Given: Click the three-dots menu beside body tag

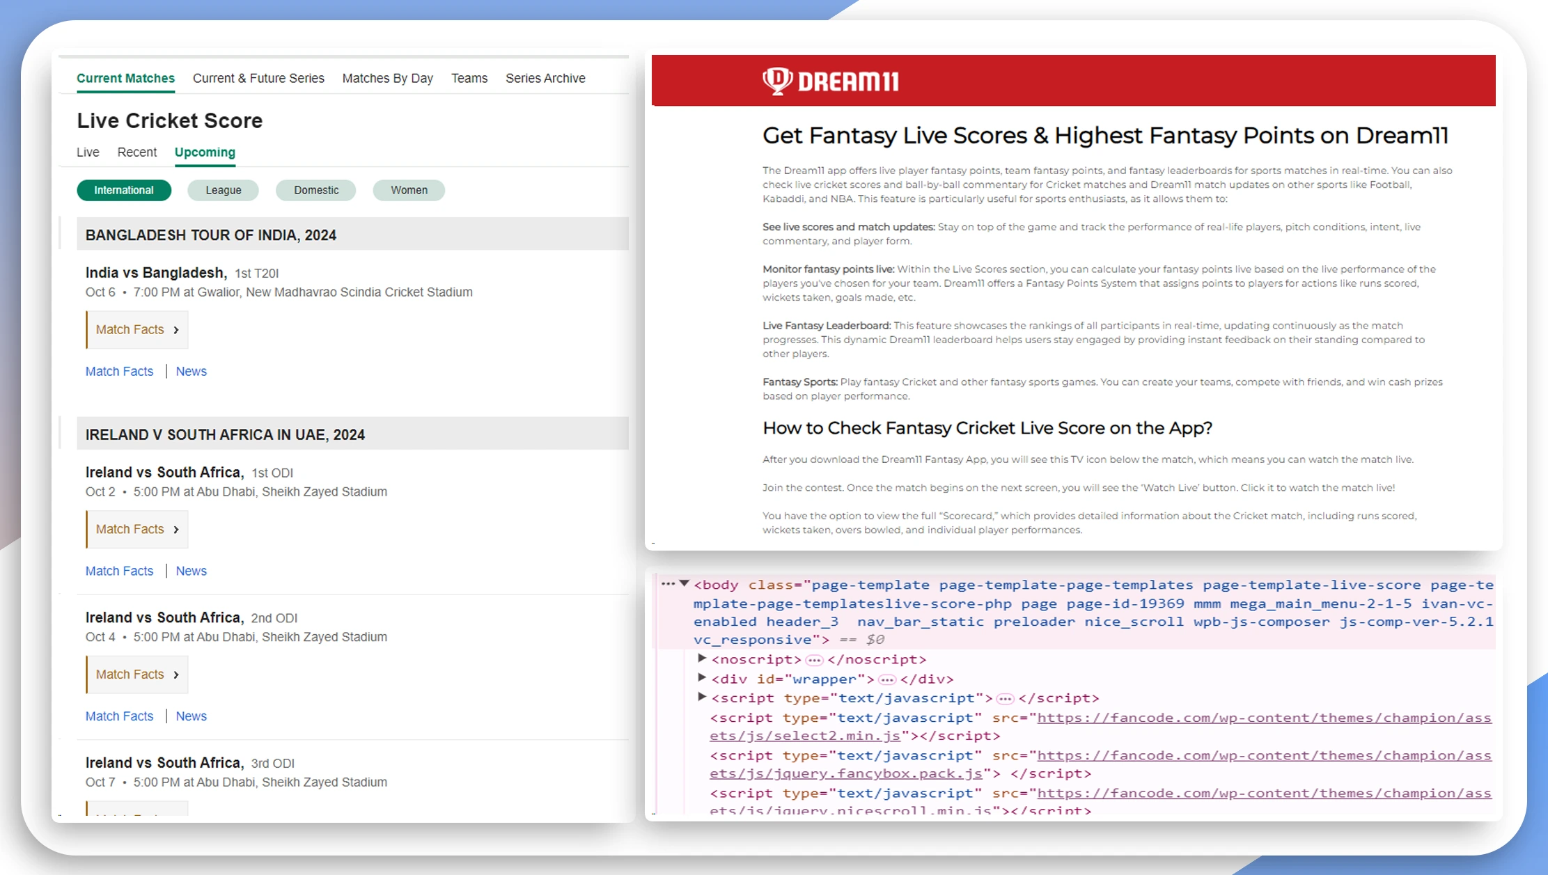Looking at the screenshot, I should pyautogui.click(x=668, y=583).
